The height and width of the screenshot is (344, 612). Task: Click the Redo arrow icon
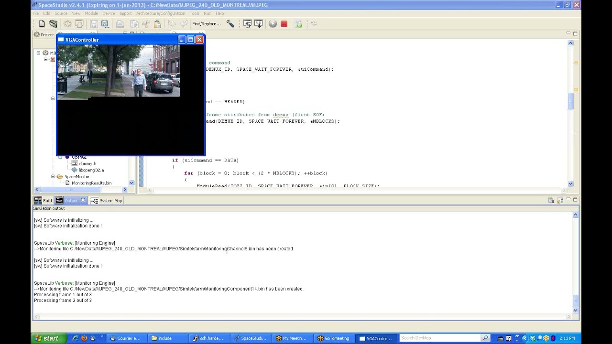point(183,23)
